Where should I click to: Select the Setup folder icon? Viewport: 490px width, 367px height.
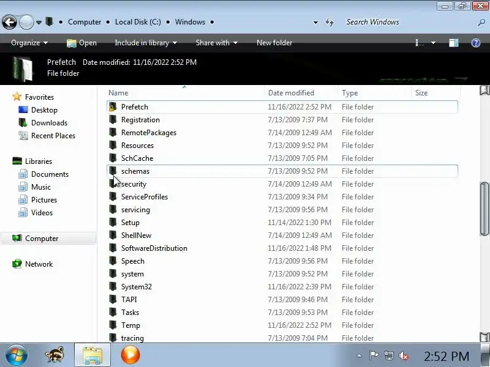point(113,222)
